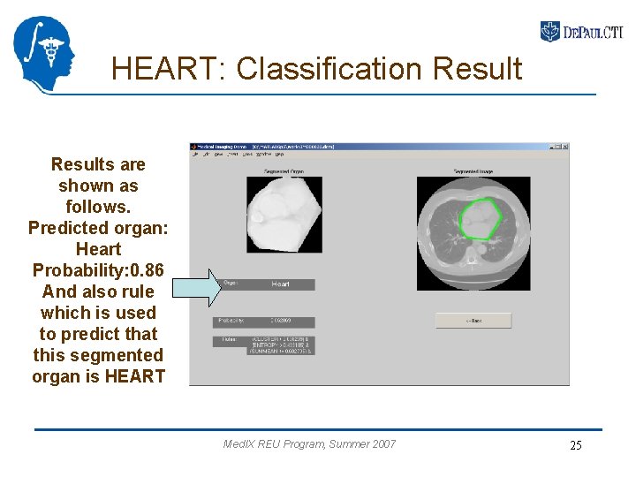Click the '<- Back' button

pos(473,321)
